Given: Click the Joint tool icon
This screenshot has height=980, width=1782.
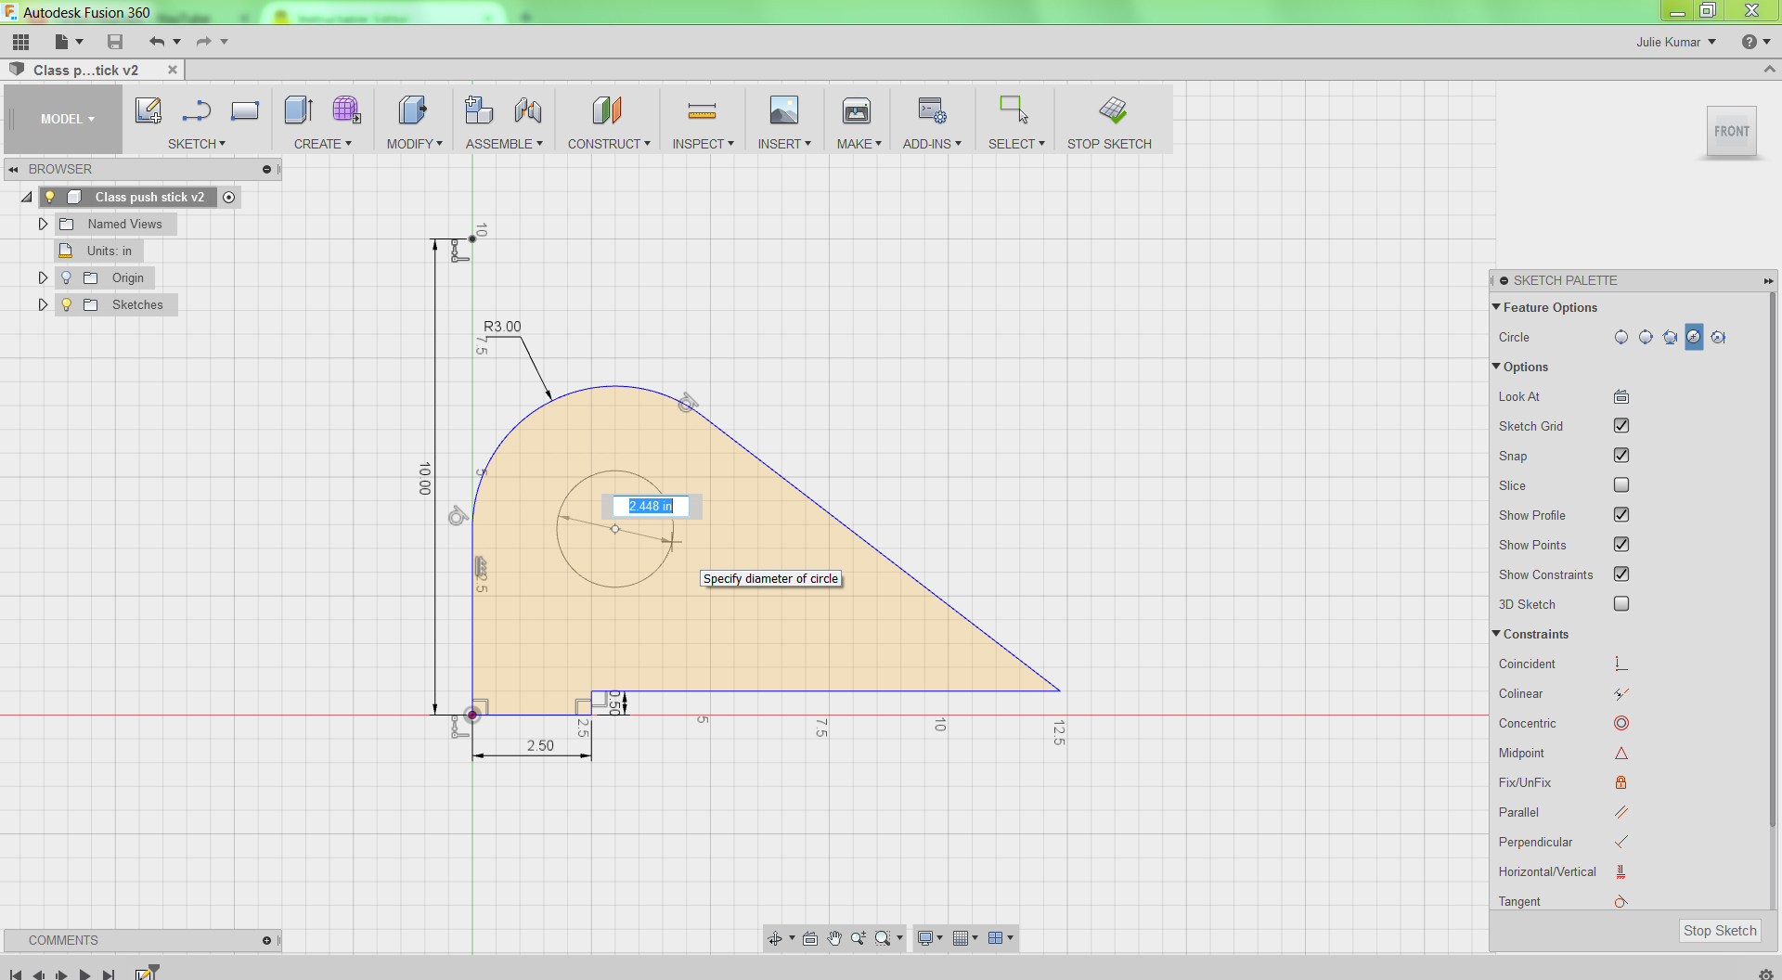Looking at the screenshot, I should (528, 110).
